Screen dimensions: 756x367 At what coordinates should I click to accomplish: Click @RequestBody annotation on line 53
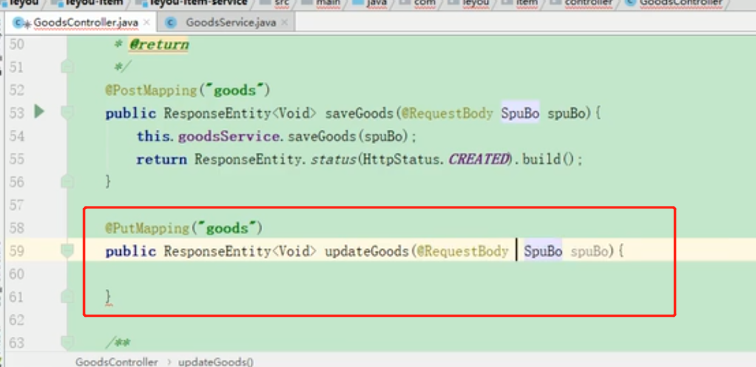[x=447, y=113]
